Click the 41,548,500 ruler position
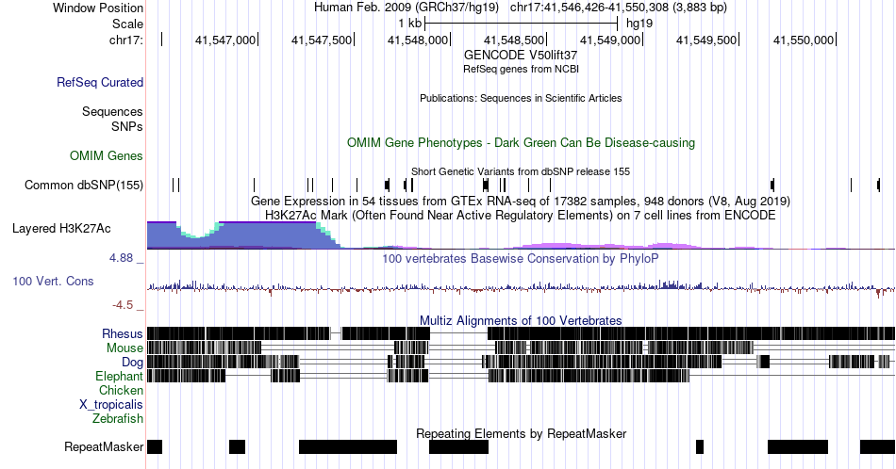 (x=514, y=40)
